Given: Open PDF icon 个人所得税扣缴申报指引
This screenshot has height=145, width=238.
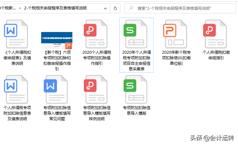Looking at the screenshot, I should 215,34.
